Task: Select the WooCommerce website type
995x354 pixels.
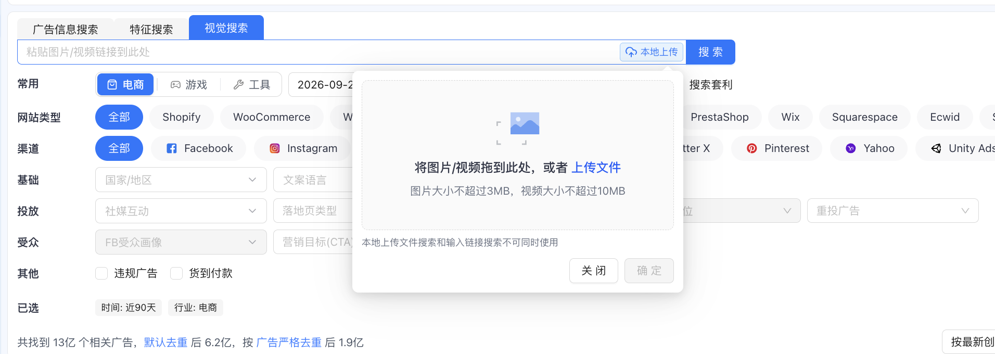Action: click(x=272, y=117)
